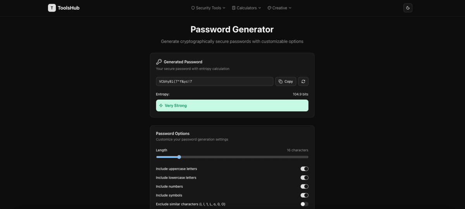
Task: Click Your secure password with entropy calculation text
Action: click(x=193, y=69)
